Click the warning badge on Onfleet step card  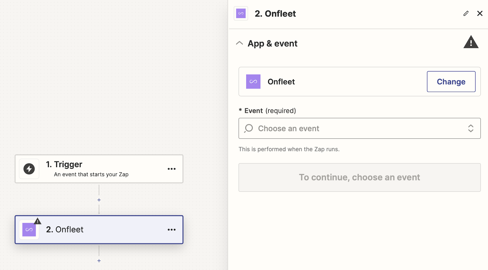tap(38, 221)
